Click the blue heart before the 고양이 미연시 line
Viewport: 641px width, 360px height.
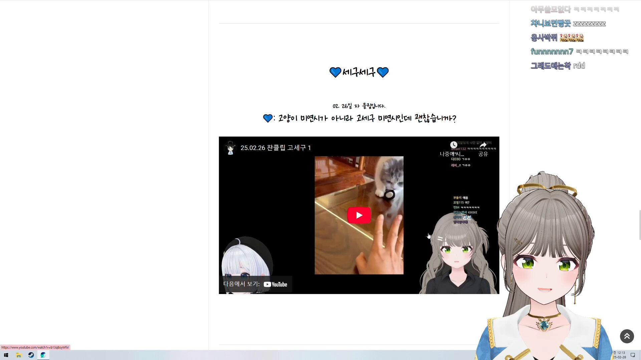pyautogui.click(x=267, y=118)
